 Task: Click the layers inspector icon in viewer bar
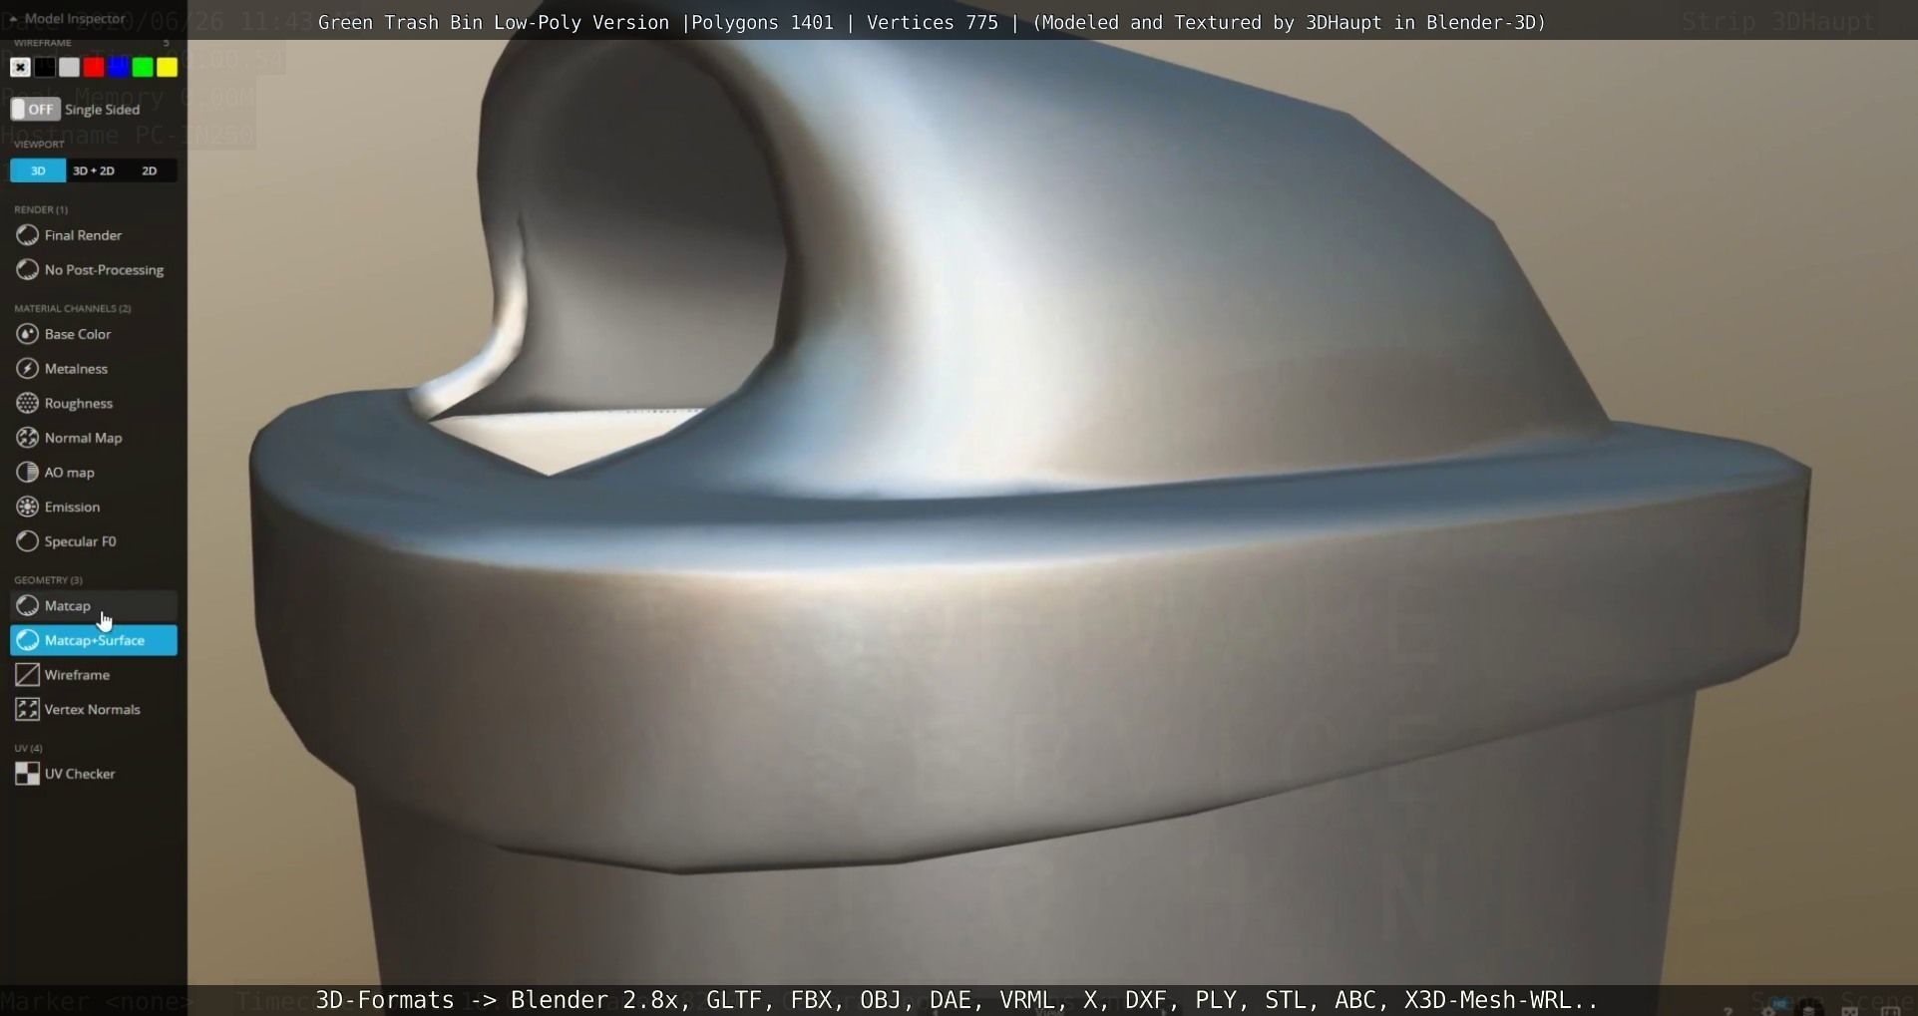point(1808,1009)
